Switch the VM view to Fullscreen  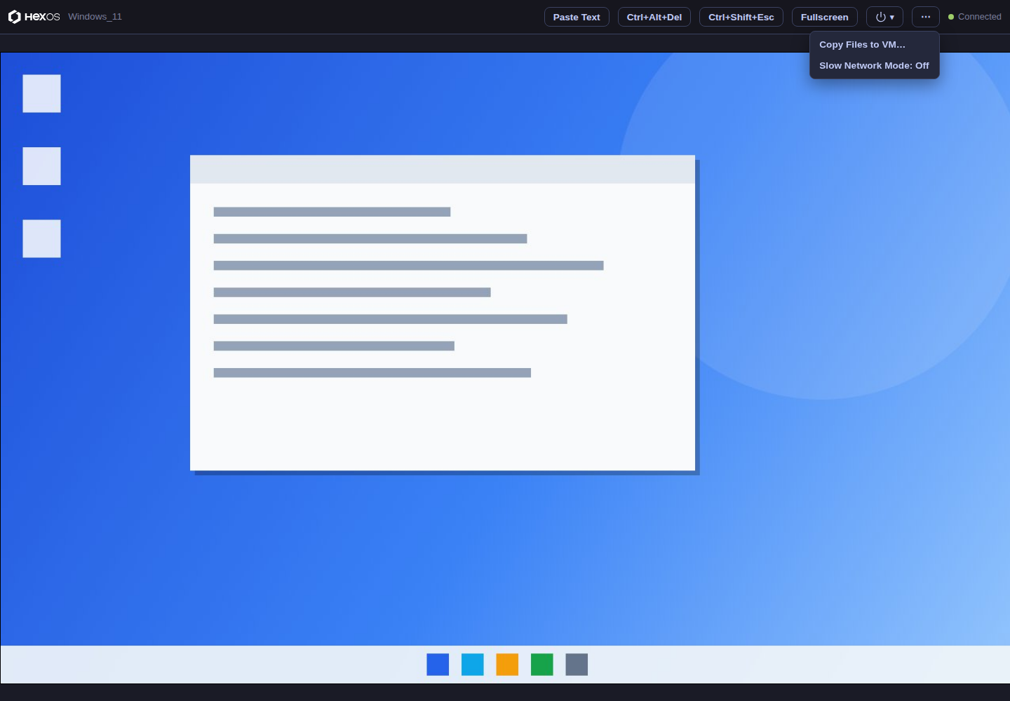pos(825,17)
